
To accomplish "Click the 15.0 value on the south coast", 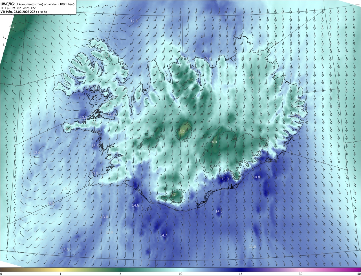I will [225, 179].
